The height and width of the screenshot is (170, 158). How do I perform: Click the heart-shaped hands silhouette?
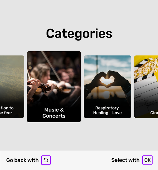pos(107,80)
